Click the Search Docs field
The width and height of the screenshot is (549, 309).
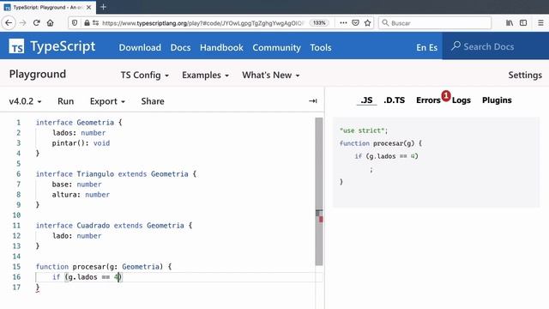coord(496,46)
